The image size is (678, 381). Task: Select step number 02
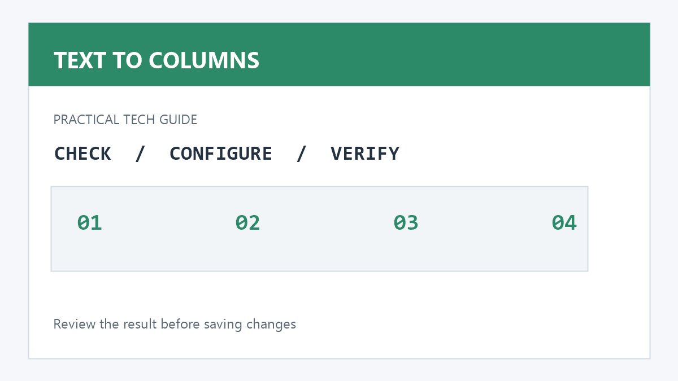pyautogui.click(x=248, y=223)
